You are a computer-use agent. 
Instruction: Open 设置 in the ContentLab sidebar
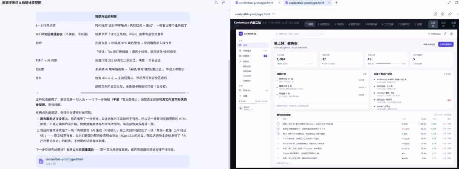click(x=253, y=96)
